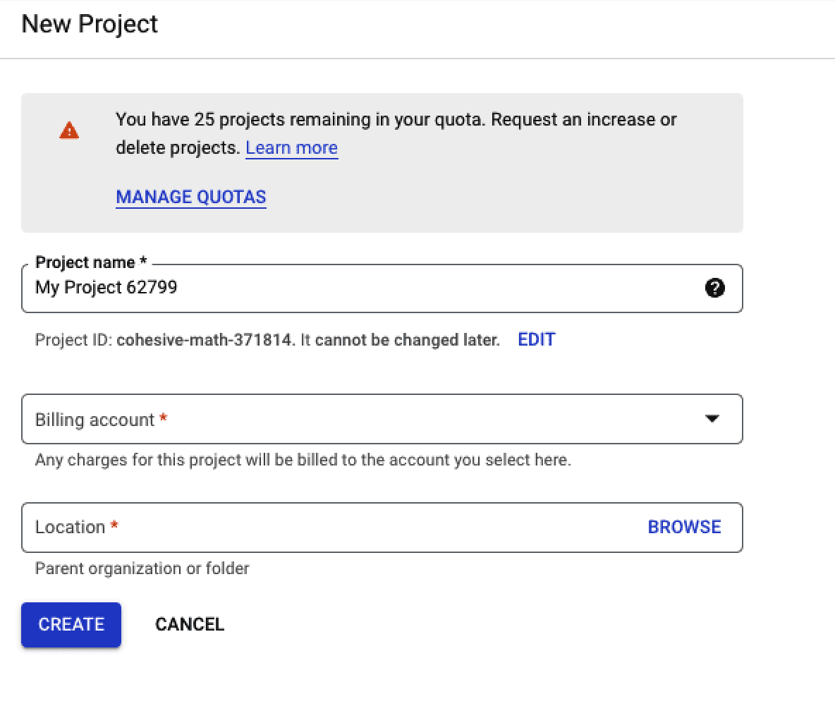Click the New Project page heading
The image size is (835, 718).
tap(90, 24)
